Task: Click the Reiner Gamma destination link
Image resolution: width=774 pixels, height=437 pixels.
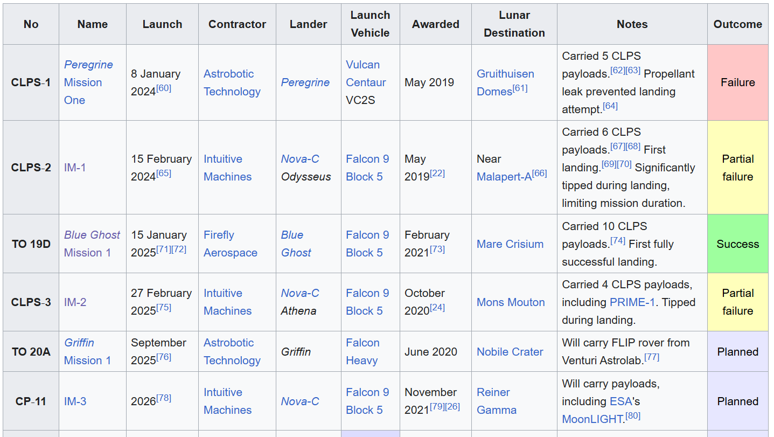Action: point(496,401)
